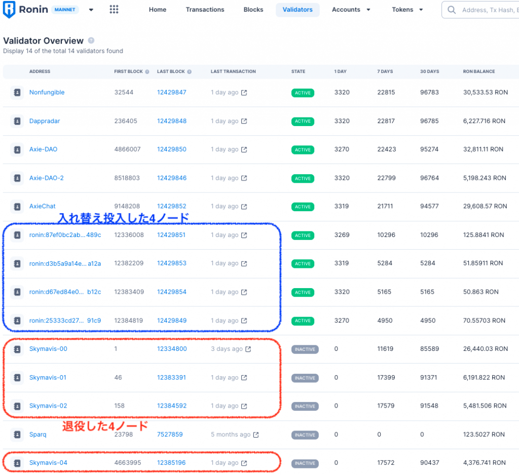Open the Axie-DAO-2 validator page
The image size is (519, 475).
coord(46,178)
